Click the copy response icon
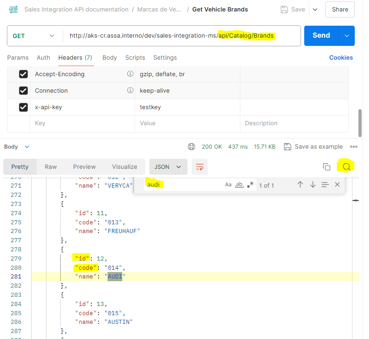This screenshot has width=369, height=339. (326, 167)
